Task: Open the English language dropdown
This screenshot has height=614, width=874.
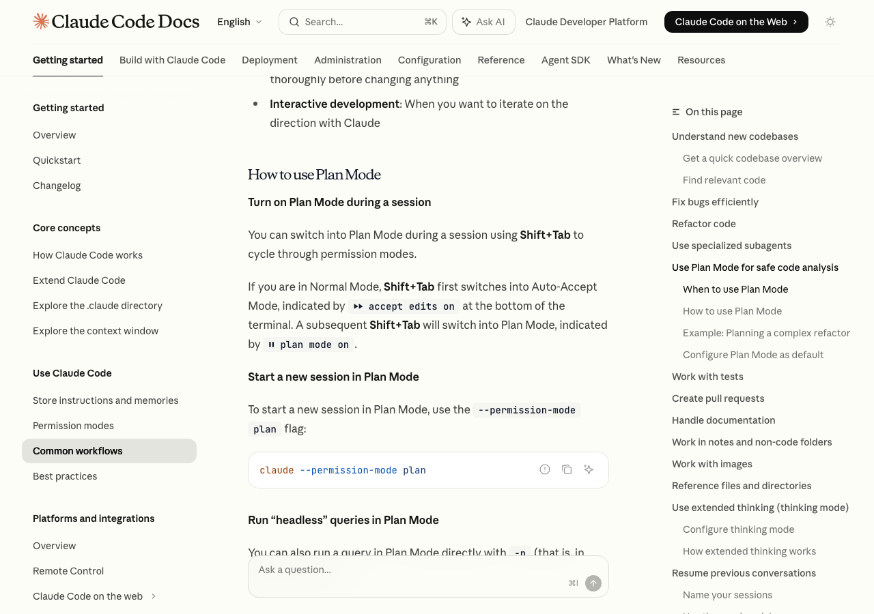Action: (x=239, y=22)
